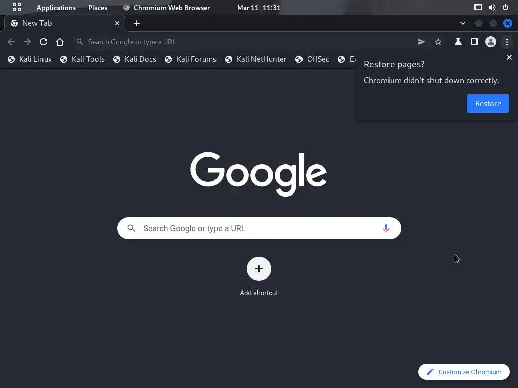Click the Add shortcut plus icon
The image size is (518, 388).
pos(258,269)
